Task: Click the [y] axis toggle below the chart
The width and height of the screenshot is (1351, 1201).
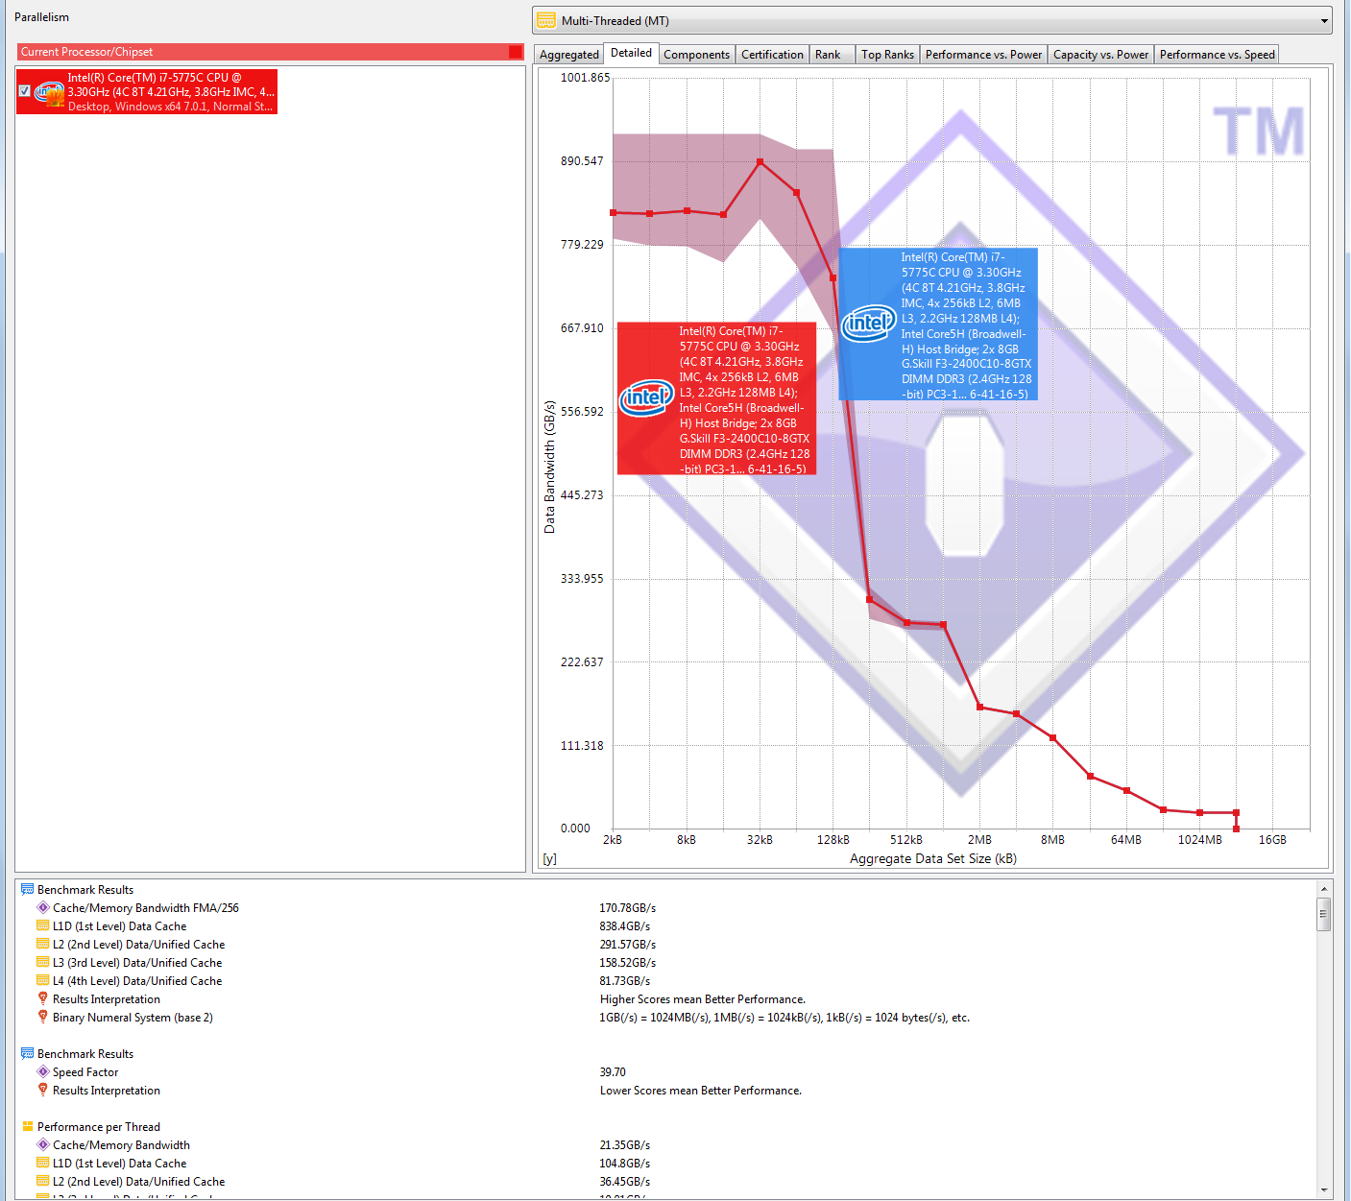Action: pyautogui.click(x=549, y=859)
